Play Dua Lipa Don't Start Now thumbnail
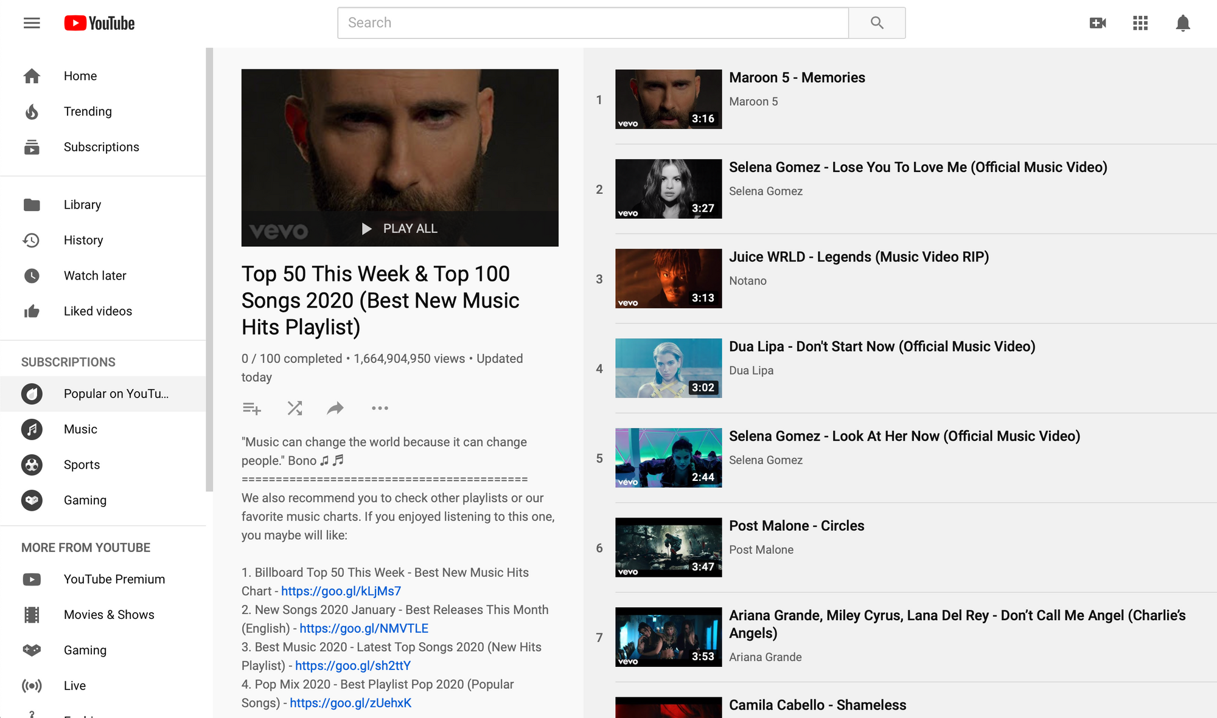The height and width of the screenshot is (718, 1217). click(x=668, y=368)
